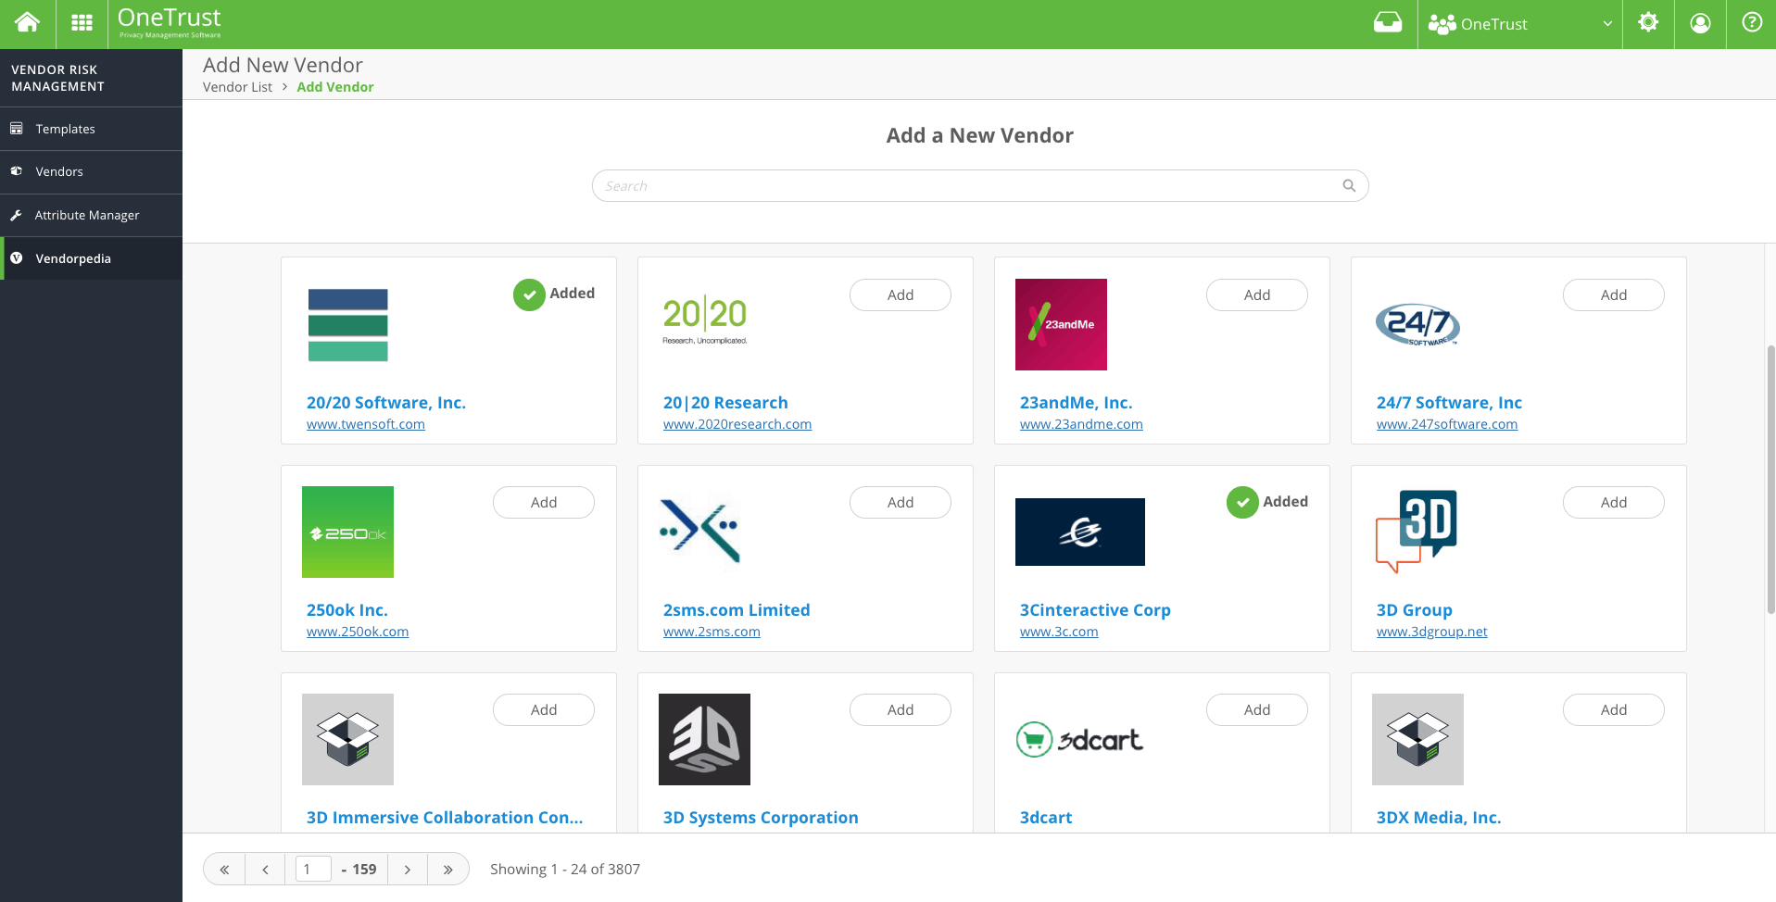Click the 24/7 Software logo

(x=1417, y=325)
